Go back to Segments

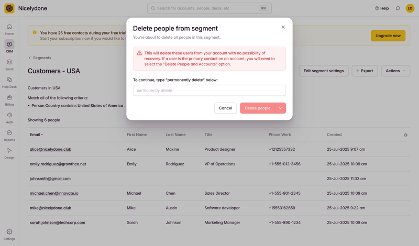pyautogui.click(x=40, y=58)
